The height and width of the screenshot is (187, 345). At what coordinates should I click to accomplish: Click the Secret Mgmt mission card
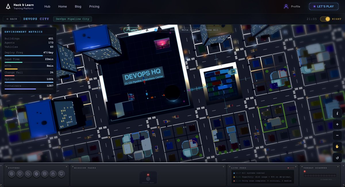(x=148, y=178)
